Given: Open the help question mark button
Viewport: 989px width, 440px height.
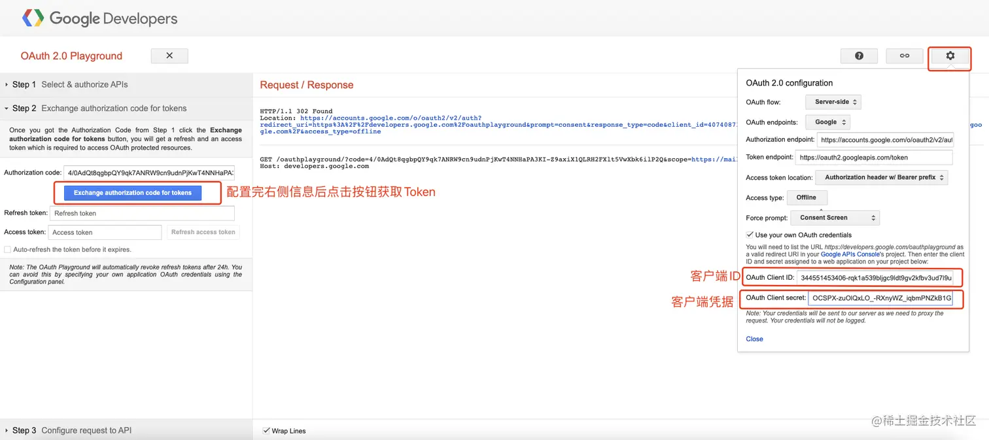Looking at the screenshot, I should 859,56.
